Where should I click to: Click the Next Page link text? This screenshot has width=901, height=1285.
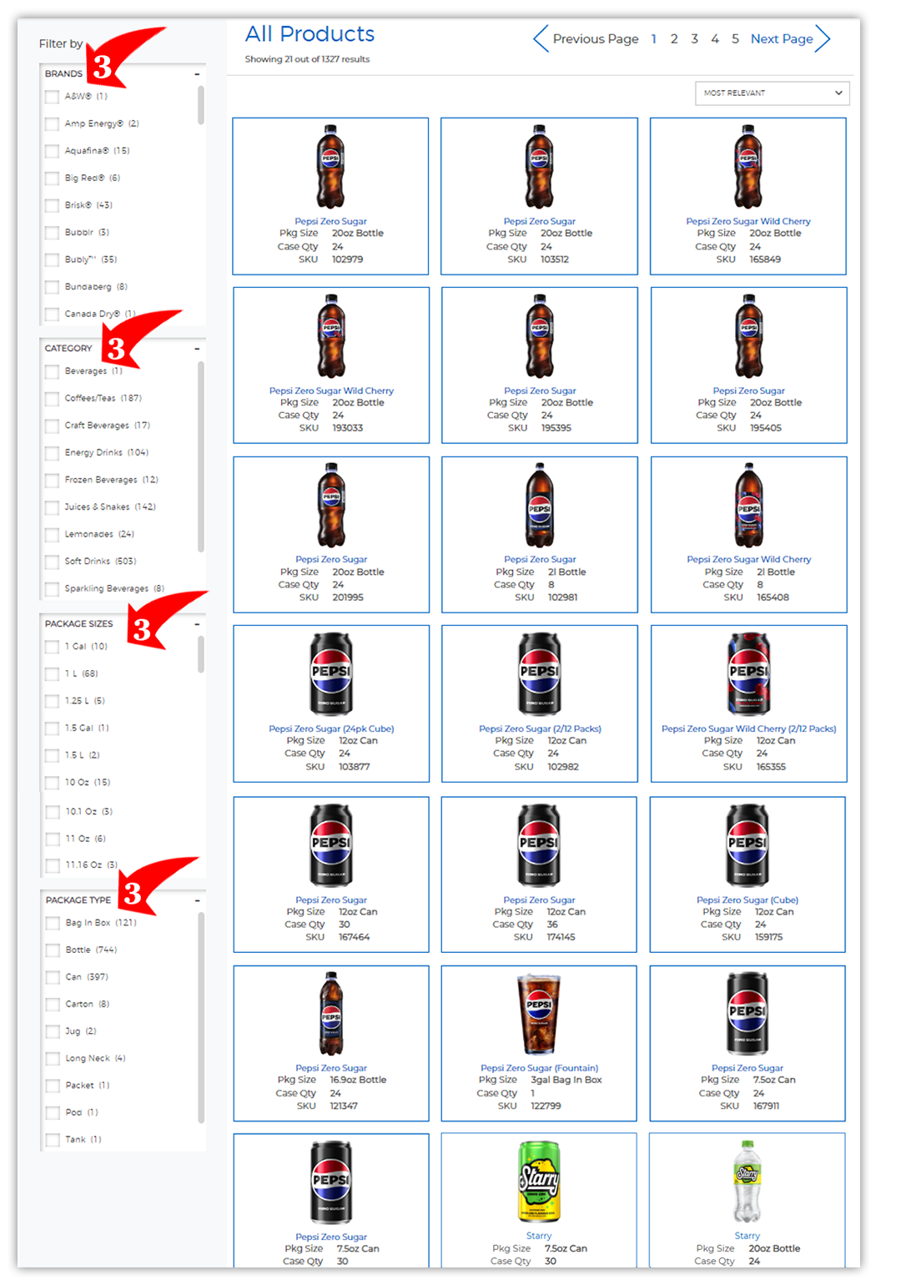click(x=782, y=39)
